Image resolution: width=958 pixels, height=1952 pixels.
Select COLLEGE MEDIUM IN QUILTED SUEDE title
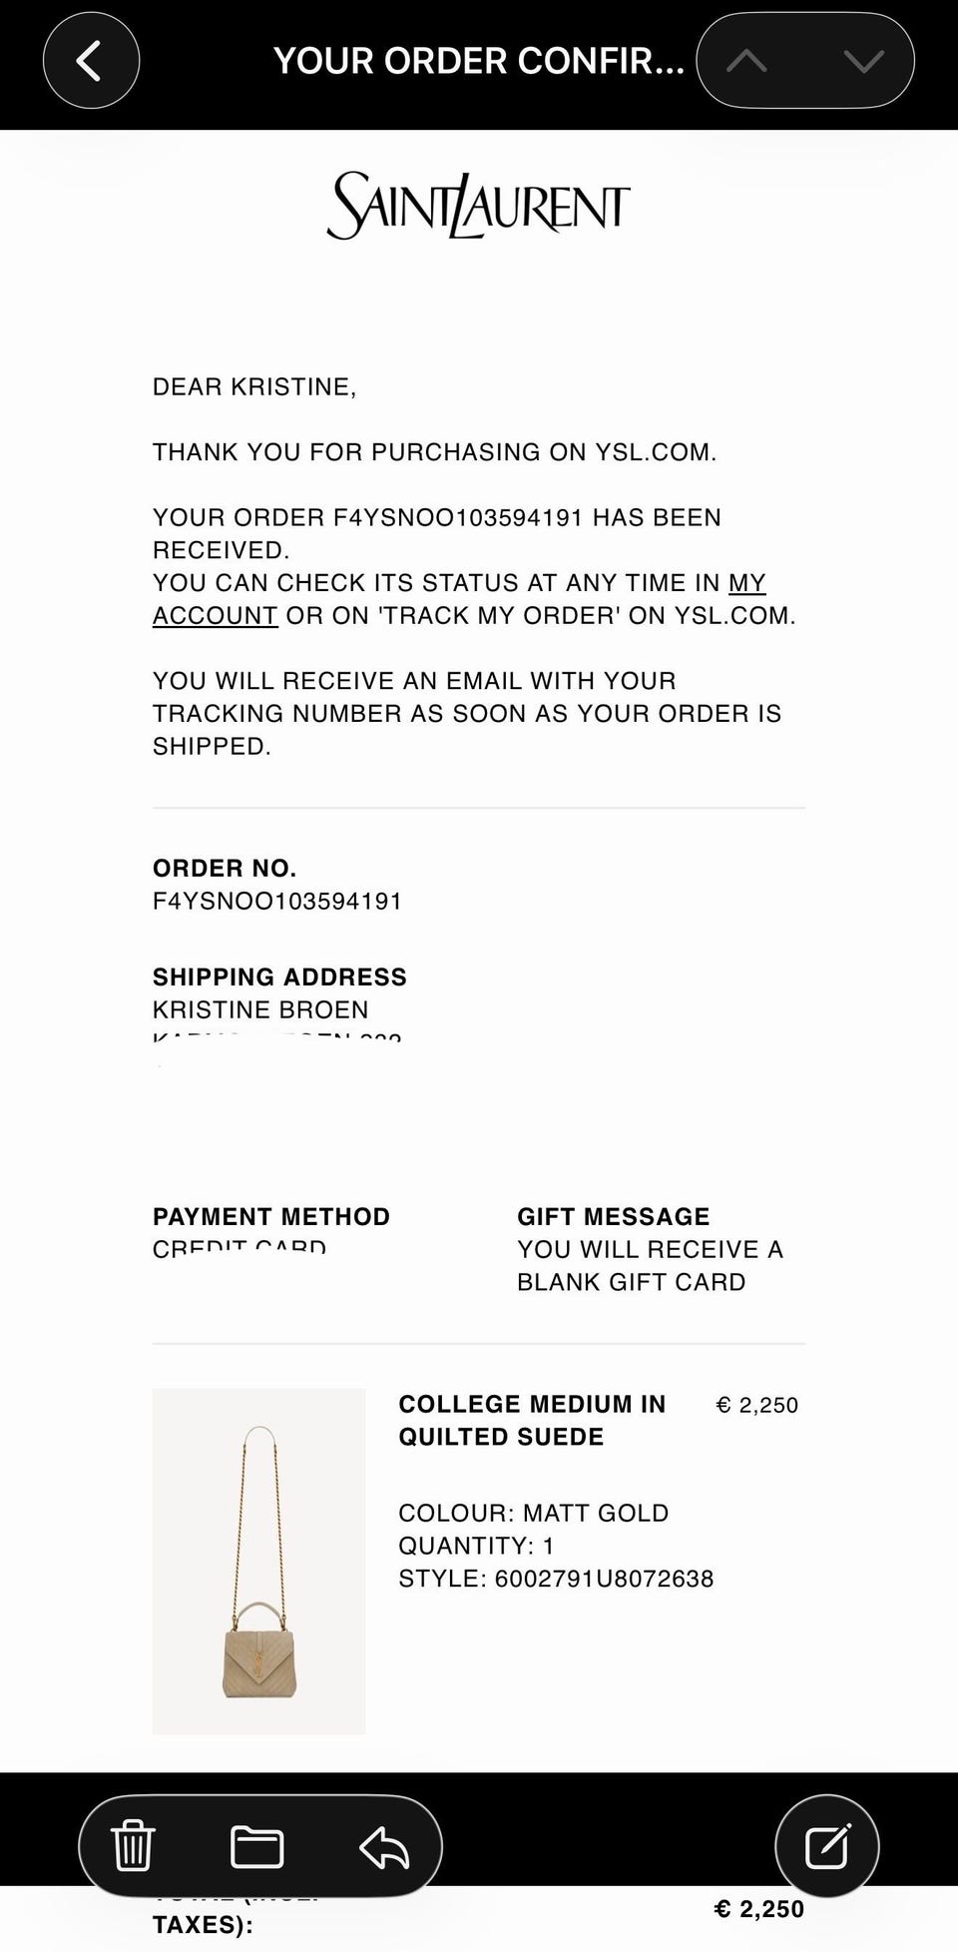pyautogui.click(x=532, y=1420)
